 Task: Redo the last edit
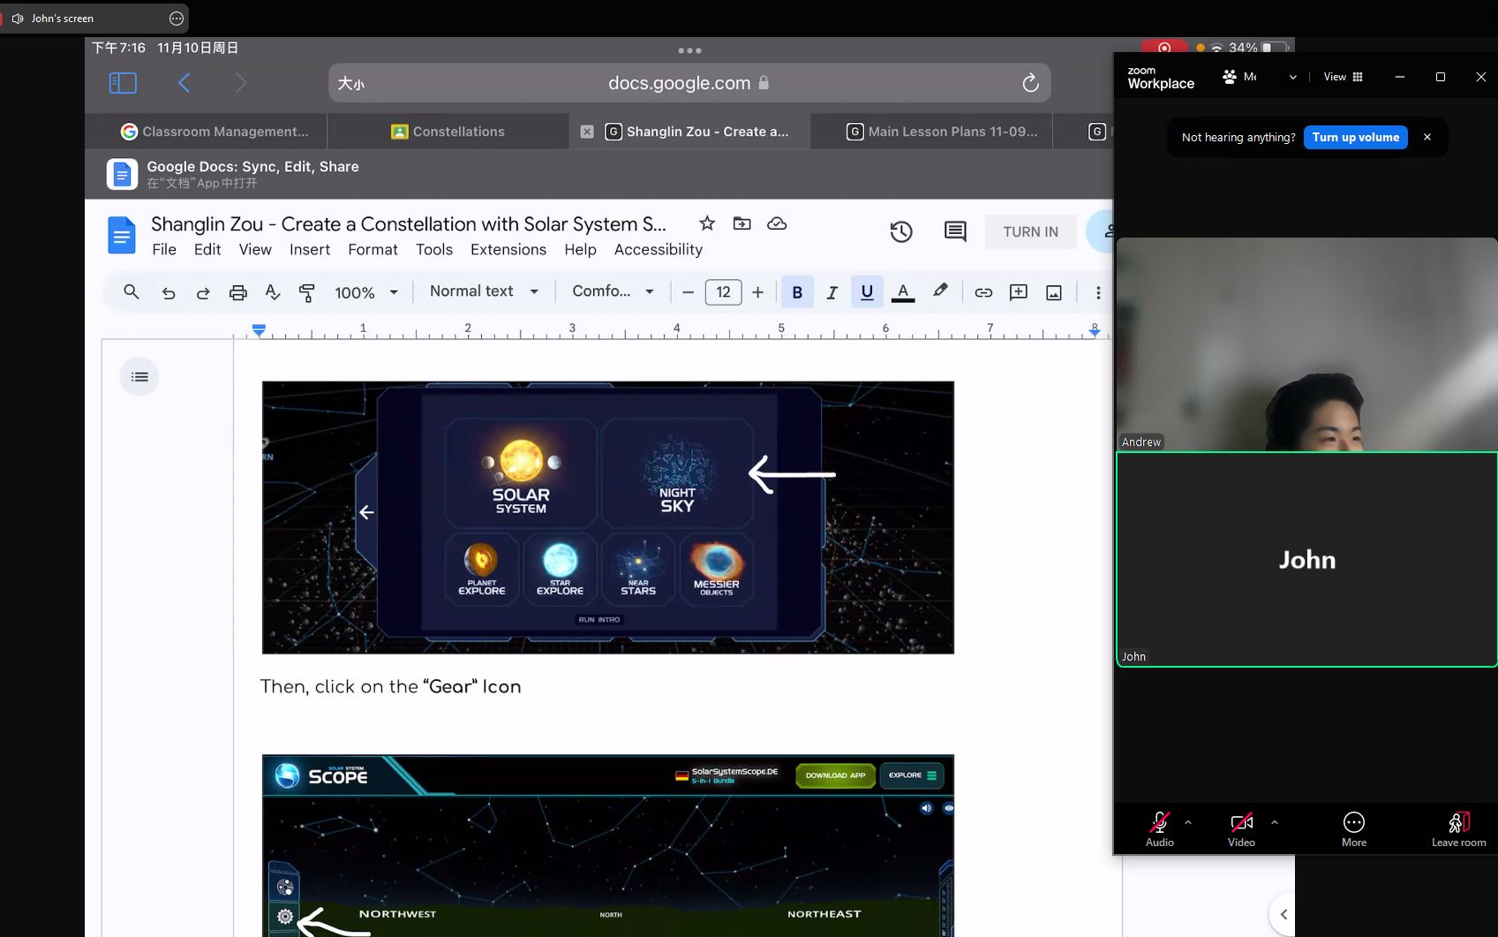[x=203, y=292]
